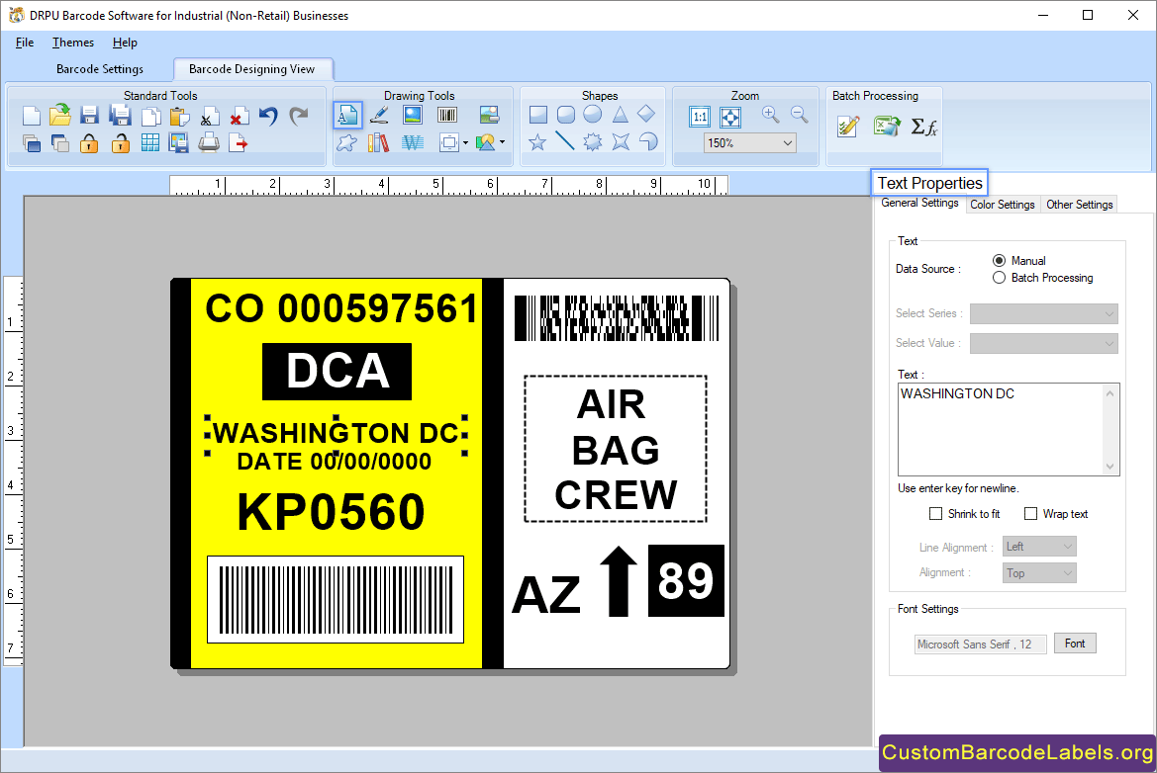The height and width of the screenshot is (773, 1157).
Task: Zoom in with the magnifier plus
Action: coord(770,115)
